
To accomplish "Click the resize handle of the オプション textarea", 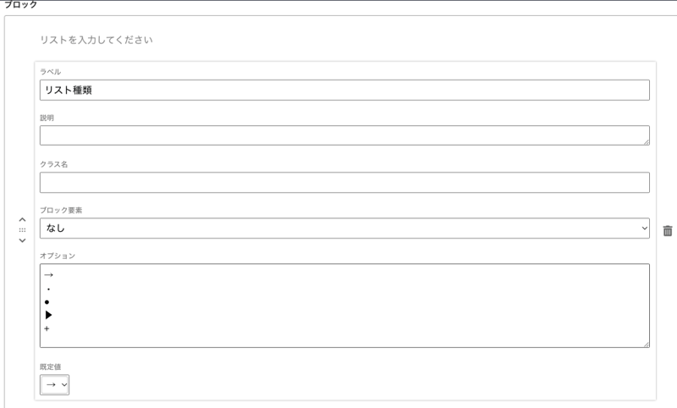I will (646, 343).
